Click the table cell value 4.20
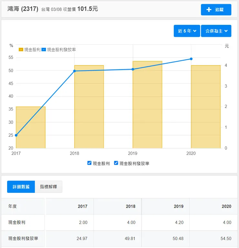The width and height of the screenshot is (239, 248). coord(179,223)
